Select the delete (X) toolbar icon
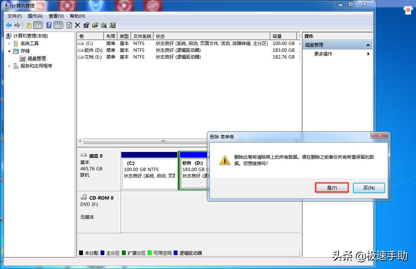 [77, 25]
